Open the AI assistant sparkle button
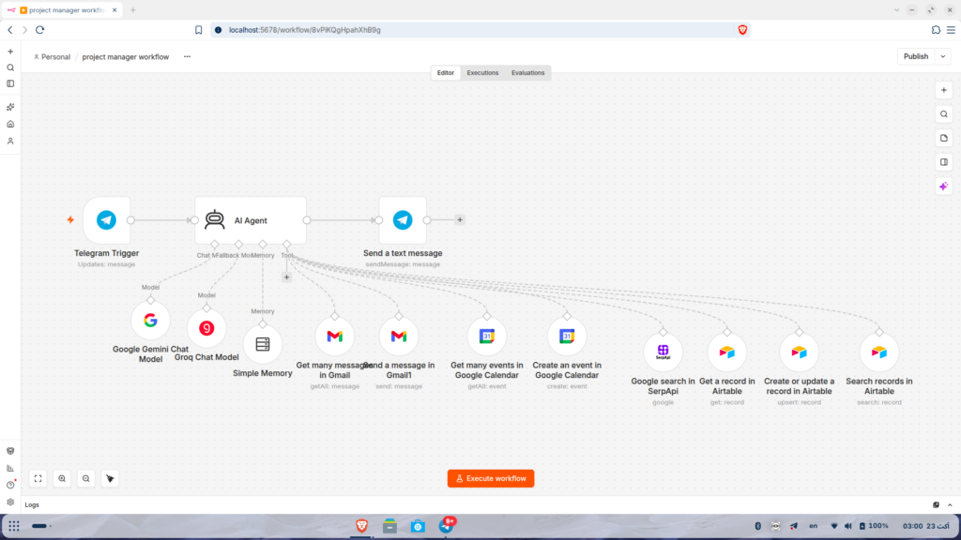Image resolution: width=961 pixels, height=540 pixels. click(x=944, y=187)
